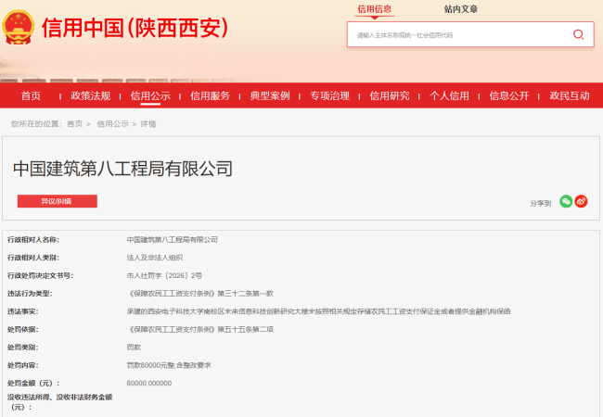The height and width of the screenshot is (417, 603).
Task: Open 信息公开 menu item
Action: pos(508,95)
